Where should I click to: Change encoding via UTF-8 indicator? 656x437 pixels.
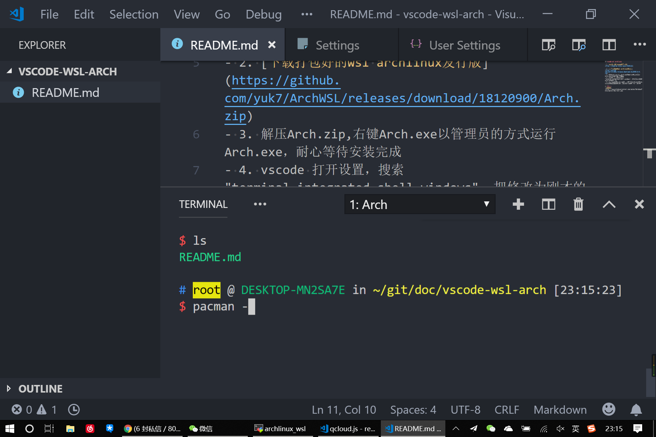point(465,410)
